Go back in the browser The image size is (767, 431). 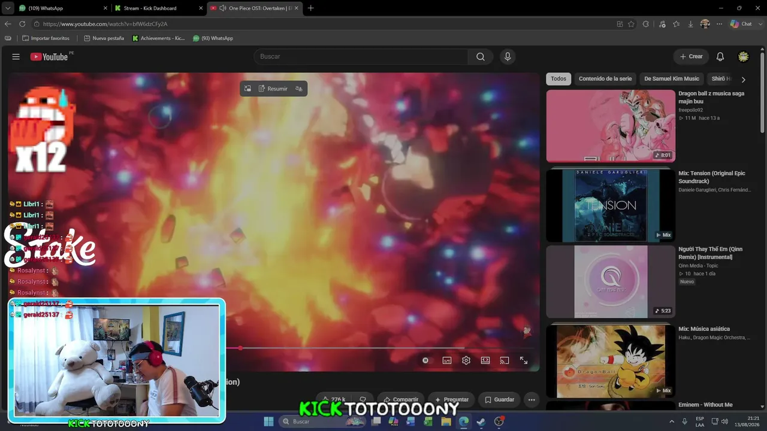(8, 24)
